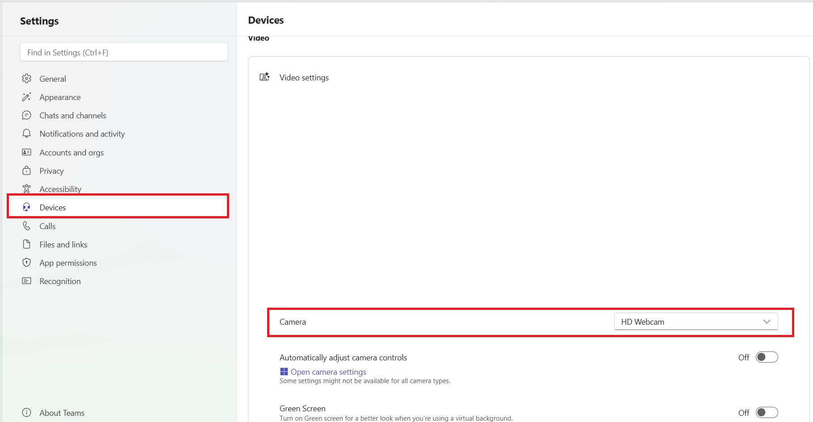Click the Calls phone icon
Viewport: 813px width, 422px height.
pos(27,226)
